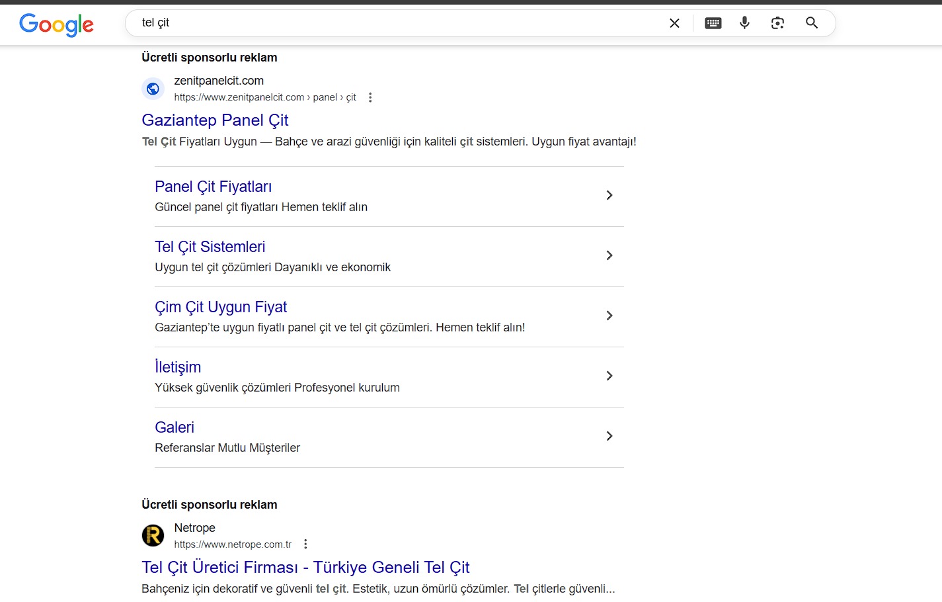The height and width of the screenshot is (602, 942).
Task: Open the on-screen keyboard input tool
Action: point(713,23)
